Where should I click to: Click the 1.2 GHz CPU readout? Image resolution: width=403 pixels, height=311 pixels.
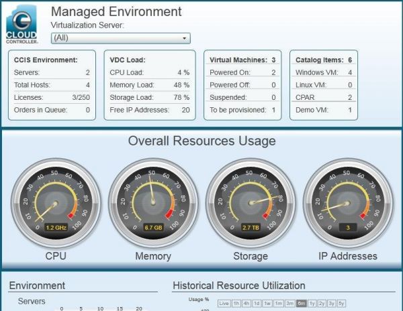pyautogui.click(x=56, y=228)
